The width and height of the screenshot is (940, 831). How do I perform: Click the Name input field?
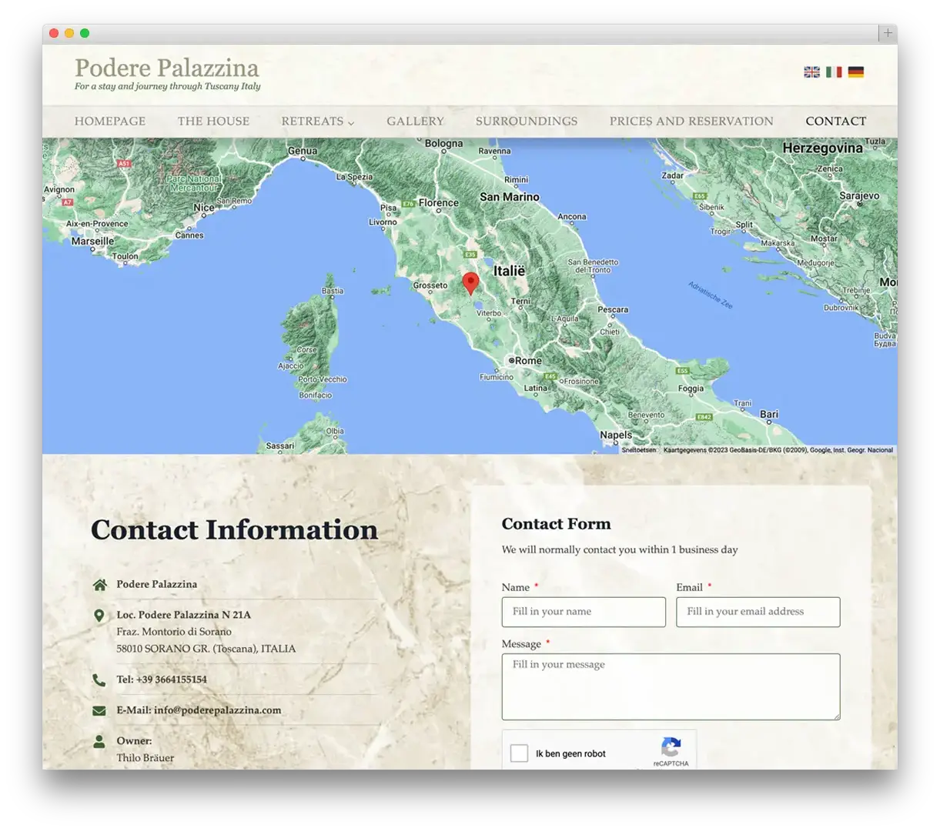pyautogui.click(x=584, y=612)
